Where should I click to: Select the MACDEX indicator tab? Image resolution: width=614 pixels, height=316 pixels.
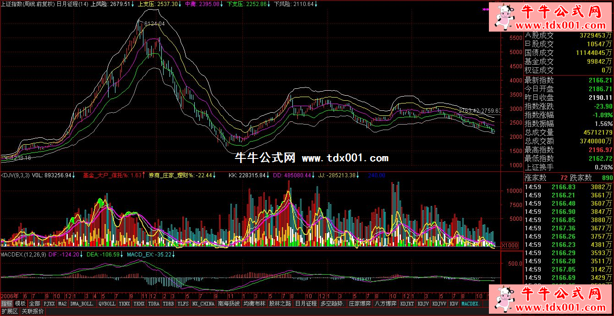pyautogui.click(x=471, y=304)
